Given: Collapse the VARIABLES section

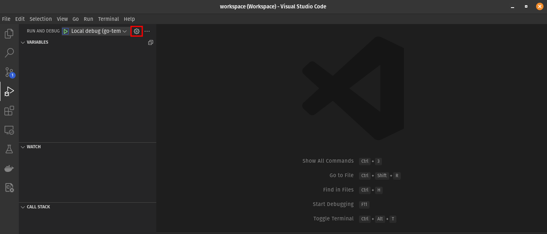Looking at the screenshot, I should (23, 42).
